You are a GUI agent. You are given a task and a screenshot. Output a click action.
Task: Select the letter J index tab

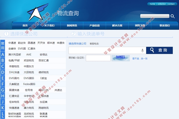click(x=3, y=102)
